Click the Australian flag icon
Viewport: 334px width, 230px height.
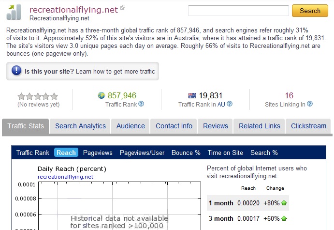click(x=192, y=95)
